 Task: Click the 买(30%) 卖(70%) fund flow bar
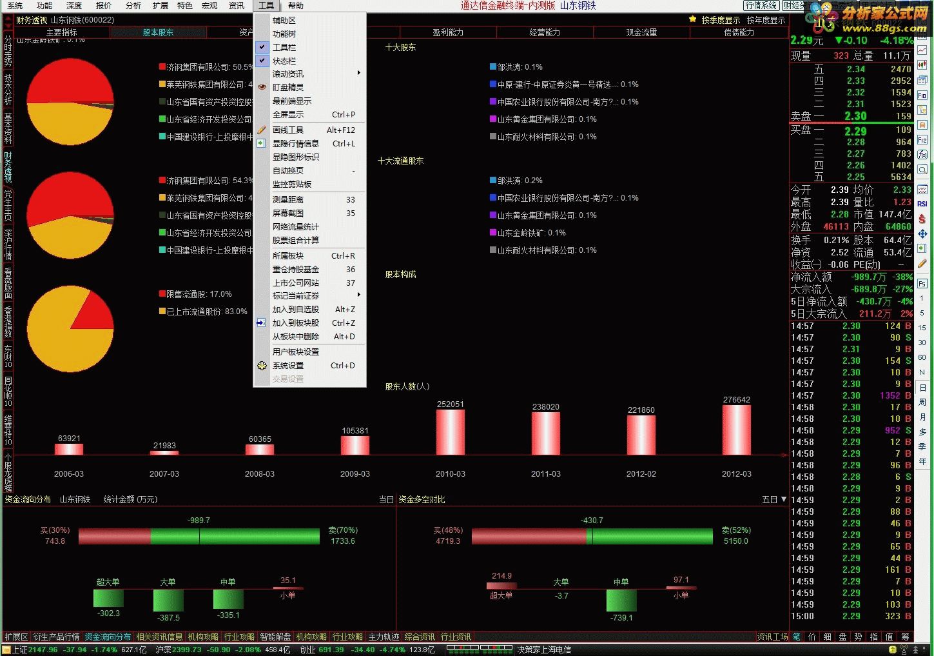coord(199,536)
